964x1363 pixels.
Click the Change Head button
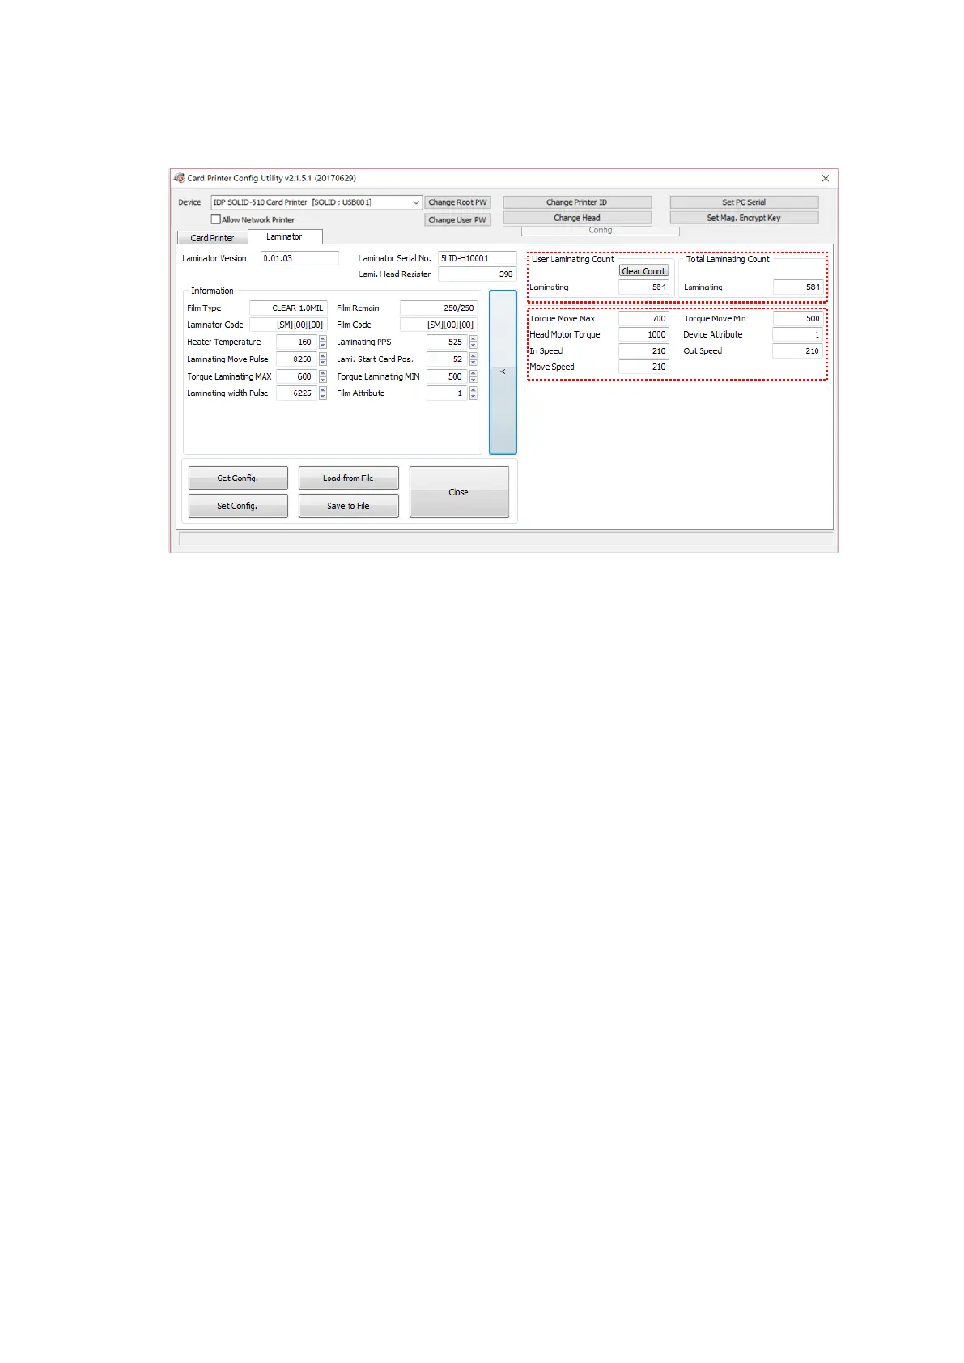(577, 218)
